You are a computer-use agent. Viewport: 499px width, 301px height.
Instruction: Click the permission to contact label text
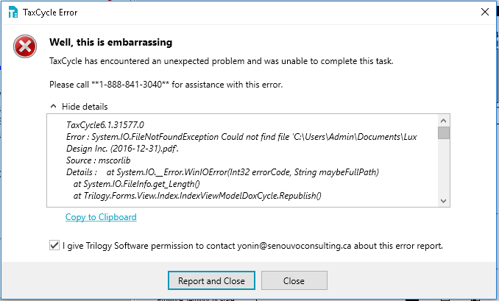click(252, 246)
